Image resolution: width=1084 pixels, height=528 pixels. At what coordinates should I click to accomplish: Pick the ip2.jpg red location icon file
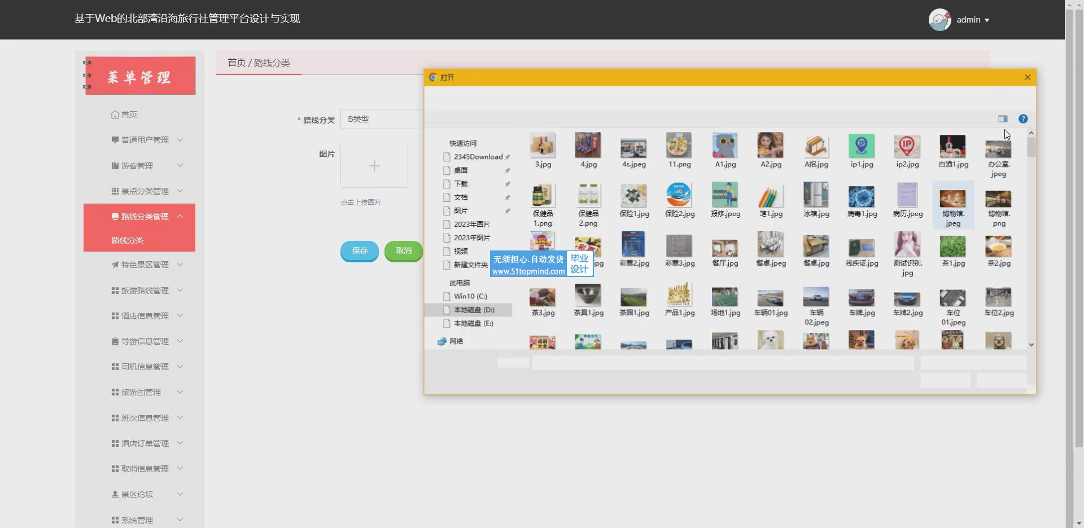tap(907, 151)
